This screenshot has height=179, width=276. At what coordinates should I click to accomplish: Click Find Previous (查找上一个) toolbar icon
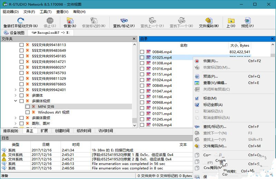[x=152, y=20]
